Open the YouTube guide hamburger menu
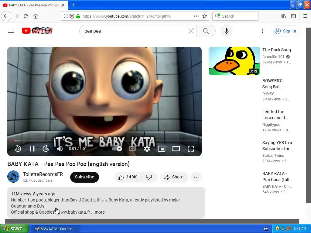Viewport: 311px width, 233px height. 11,31
